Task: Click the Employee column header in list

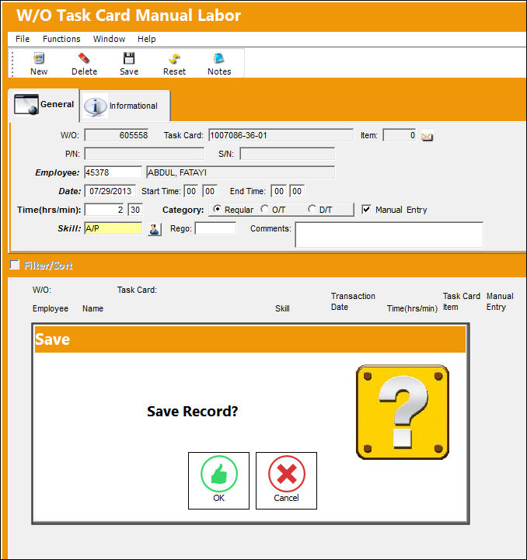Action: (x=50, y=308)
